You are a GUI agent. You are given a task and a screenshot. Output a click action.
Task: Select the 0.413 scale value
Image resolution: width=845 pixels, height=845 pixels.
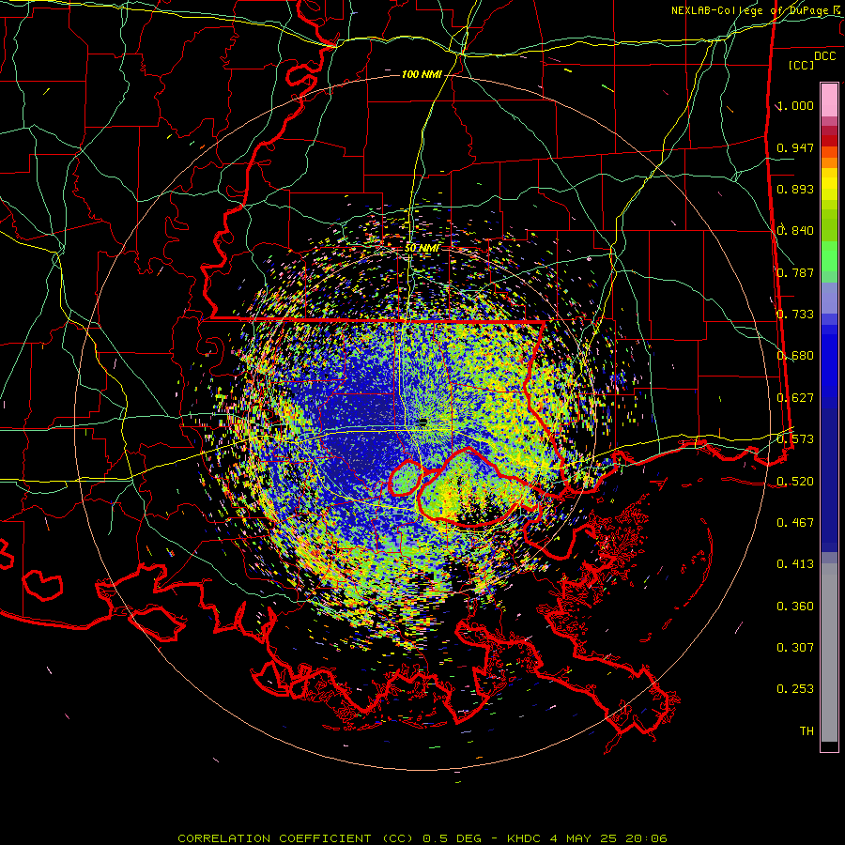pos(795,564)
